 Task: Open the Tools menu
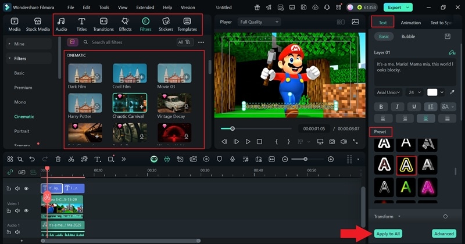pos(104,8)
